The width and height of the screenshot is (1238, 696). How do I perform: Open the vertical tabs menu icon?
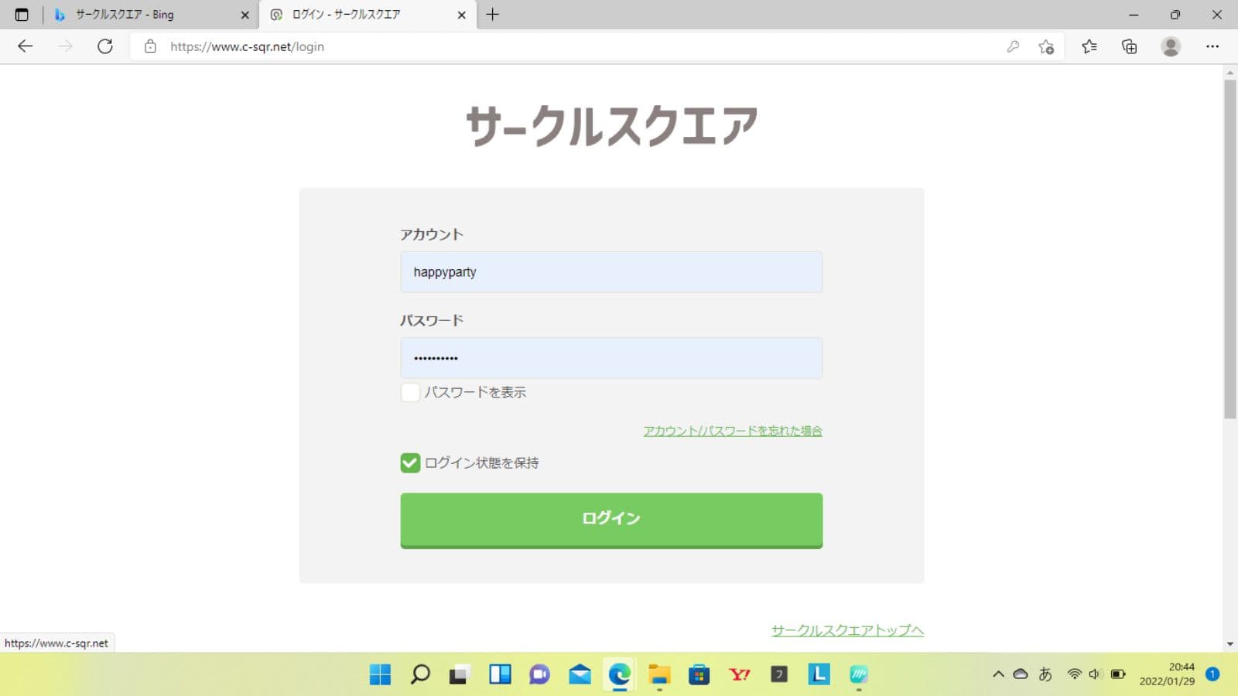(22, 15)
